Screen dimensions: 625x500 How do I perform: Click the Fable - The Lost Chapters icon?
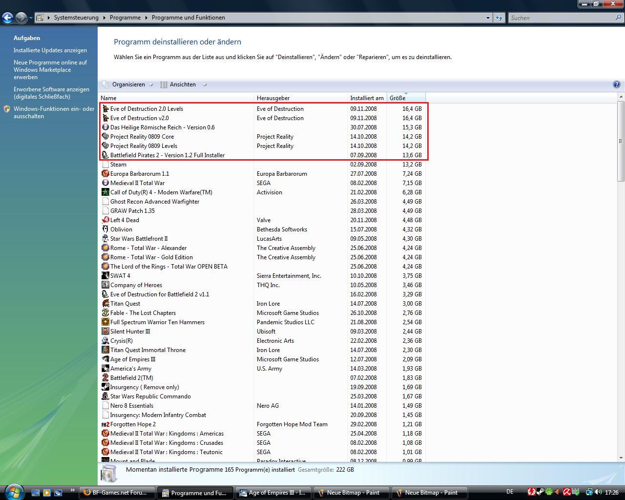click(105, 313)
